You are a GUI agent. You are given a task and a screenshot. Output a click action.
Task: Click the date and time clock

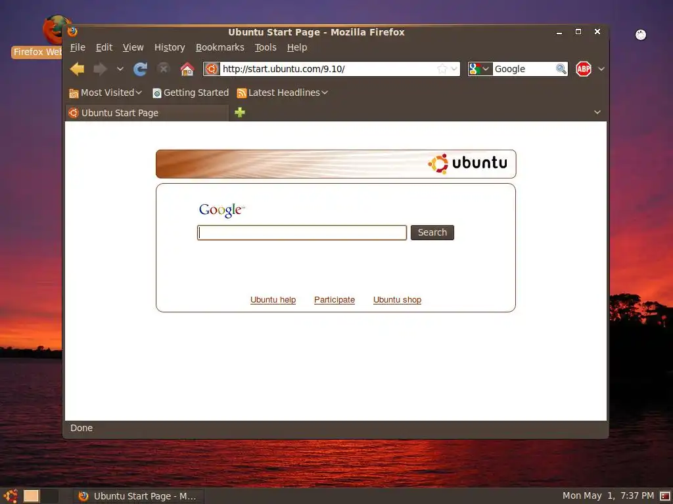[x=608, y=496]
